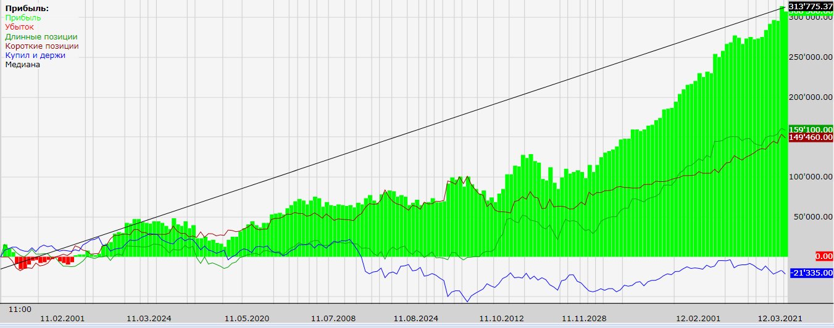
Task: Click the 200'000.00 axis label
Action: [x=811, y=97]
